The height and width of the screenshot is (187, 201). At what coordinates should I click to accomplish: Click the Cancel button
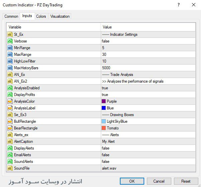click(159, 181)
